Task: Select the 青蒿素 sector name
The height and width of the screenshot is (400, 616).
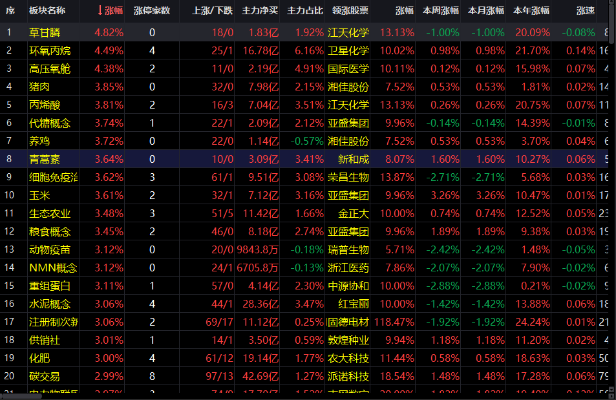Action: [x=45, y=159]
